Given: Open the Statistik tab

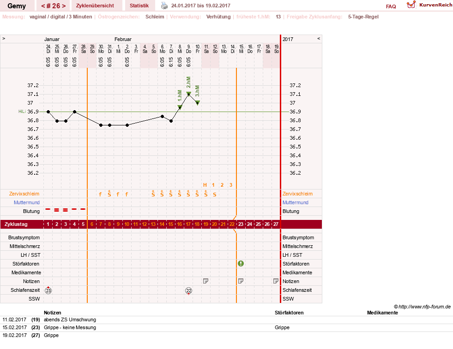Looking at the screenshot, I should 139,6.
